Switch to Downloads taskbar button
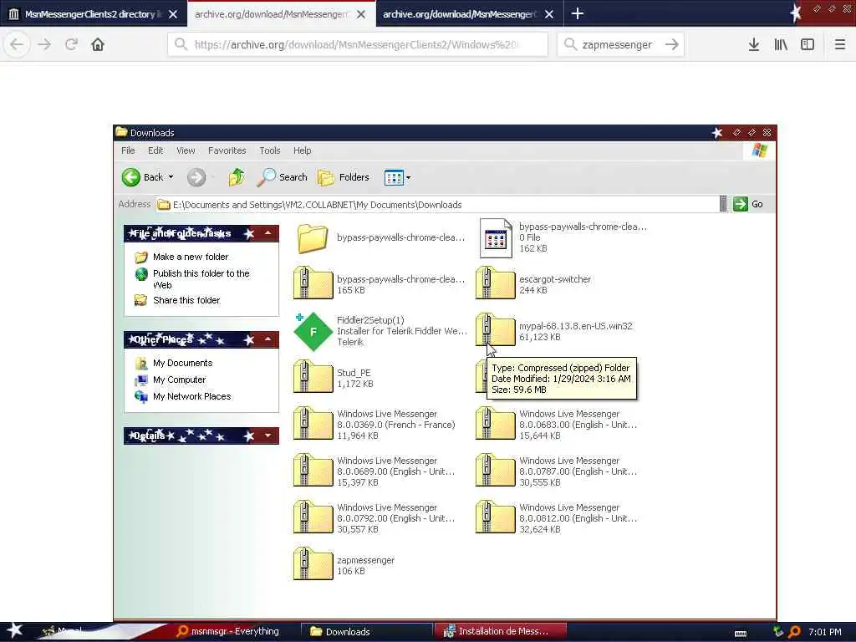Screen dimensions: 856x642 click(x=367, y=632)
